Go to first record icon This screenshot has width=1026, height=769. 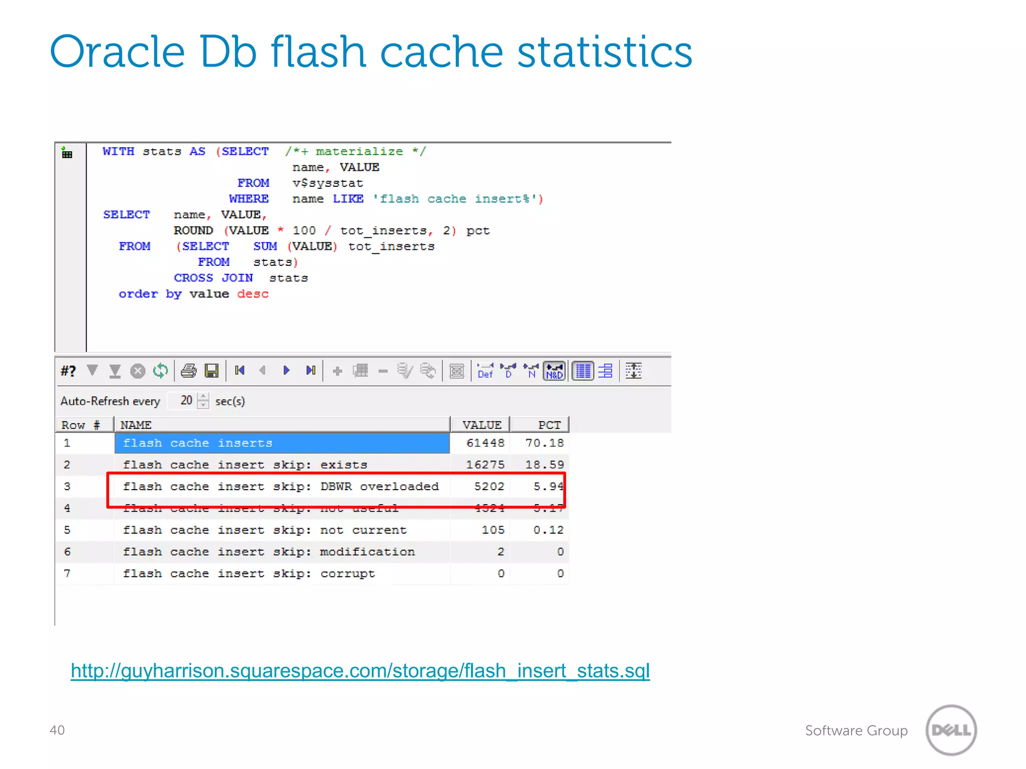point(240,370)
